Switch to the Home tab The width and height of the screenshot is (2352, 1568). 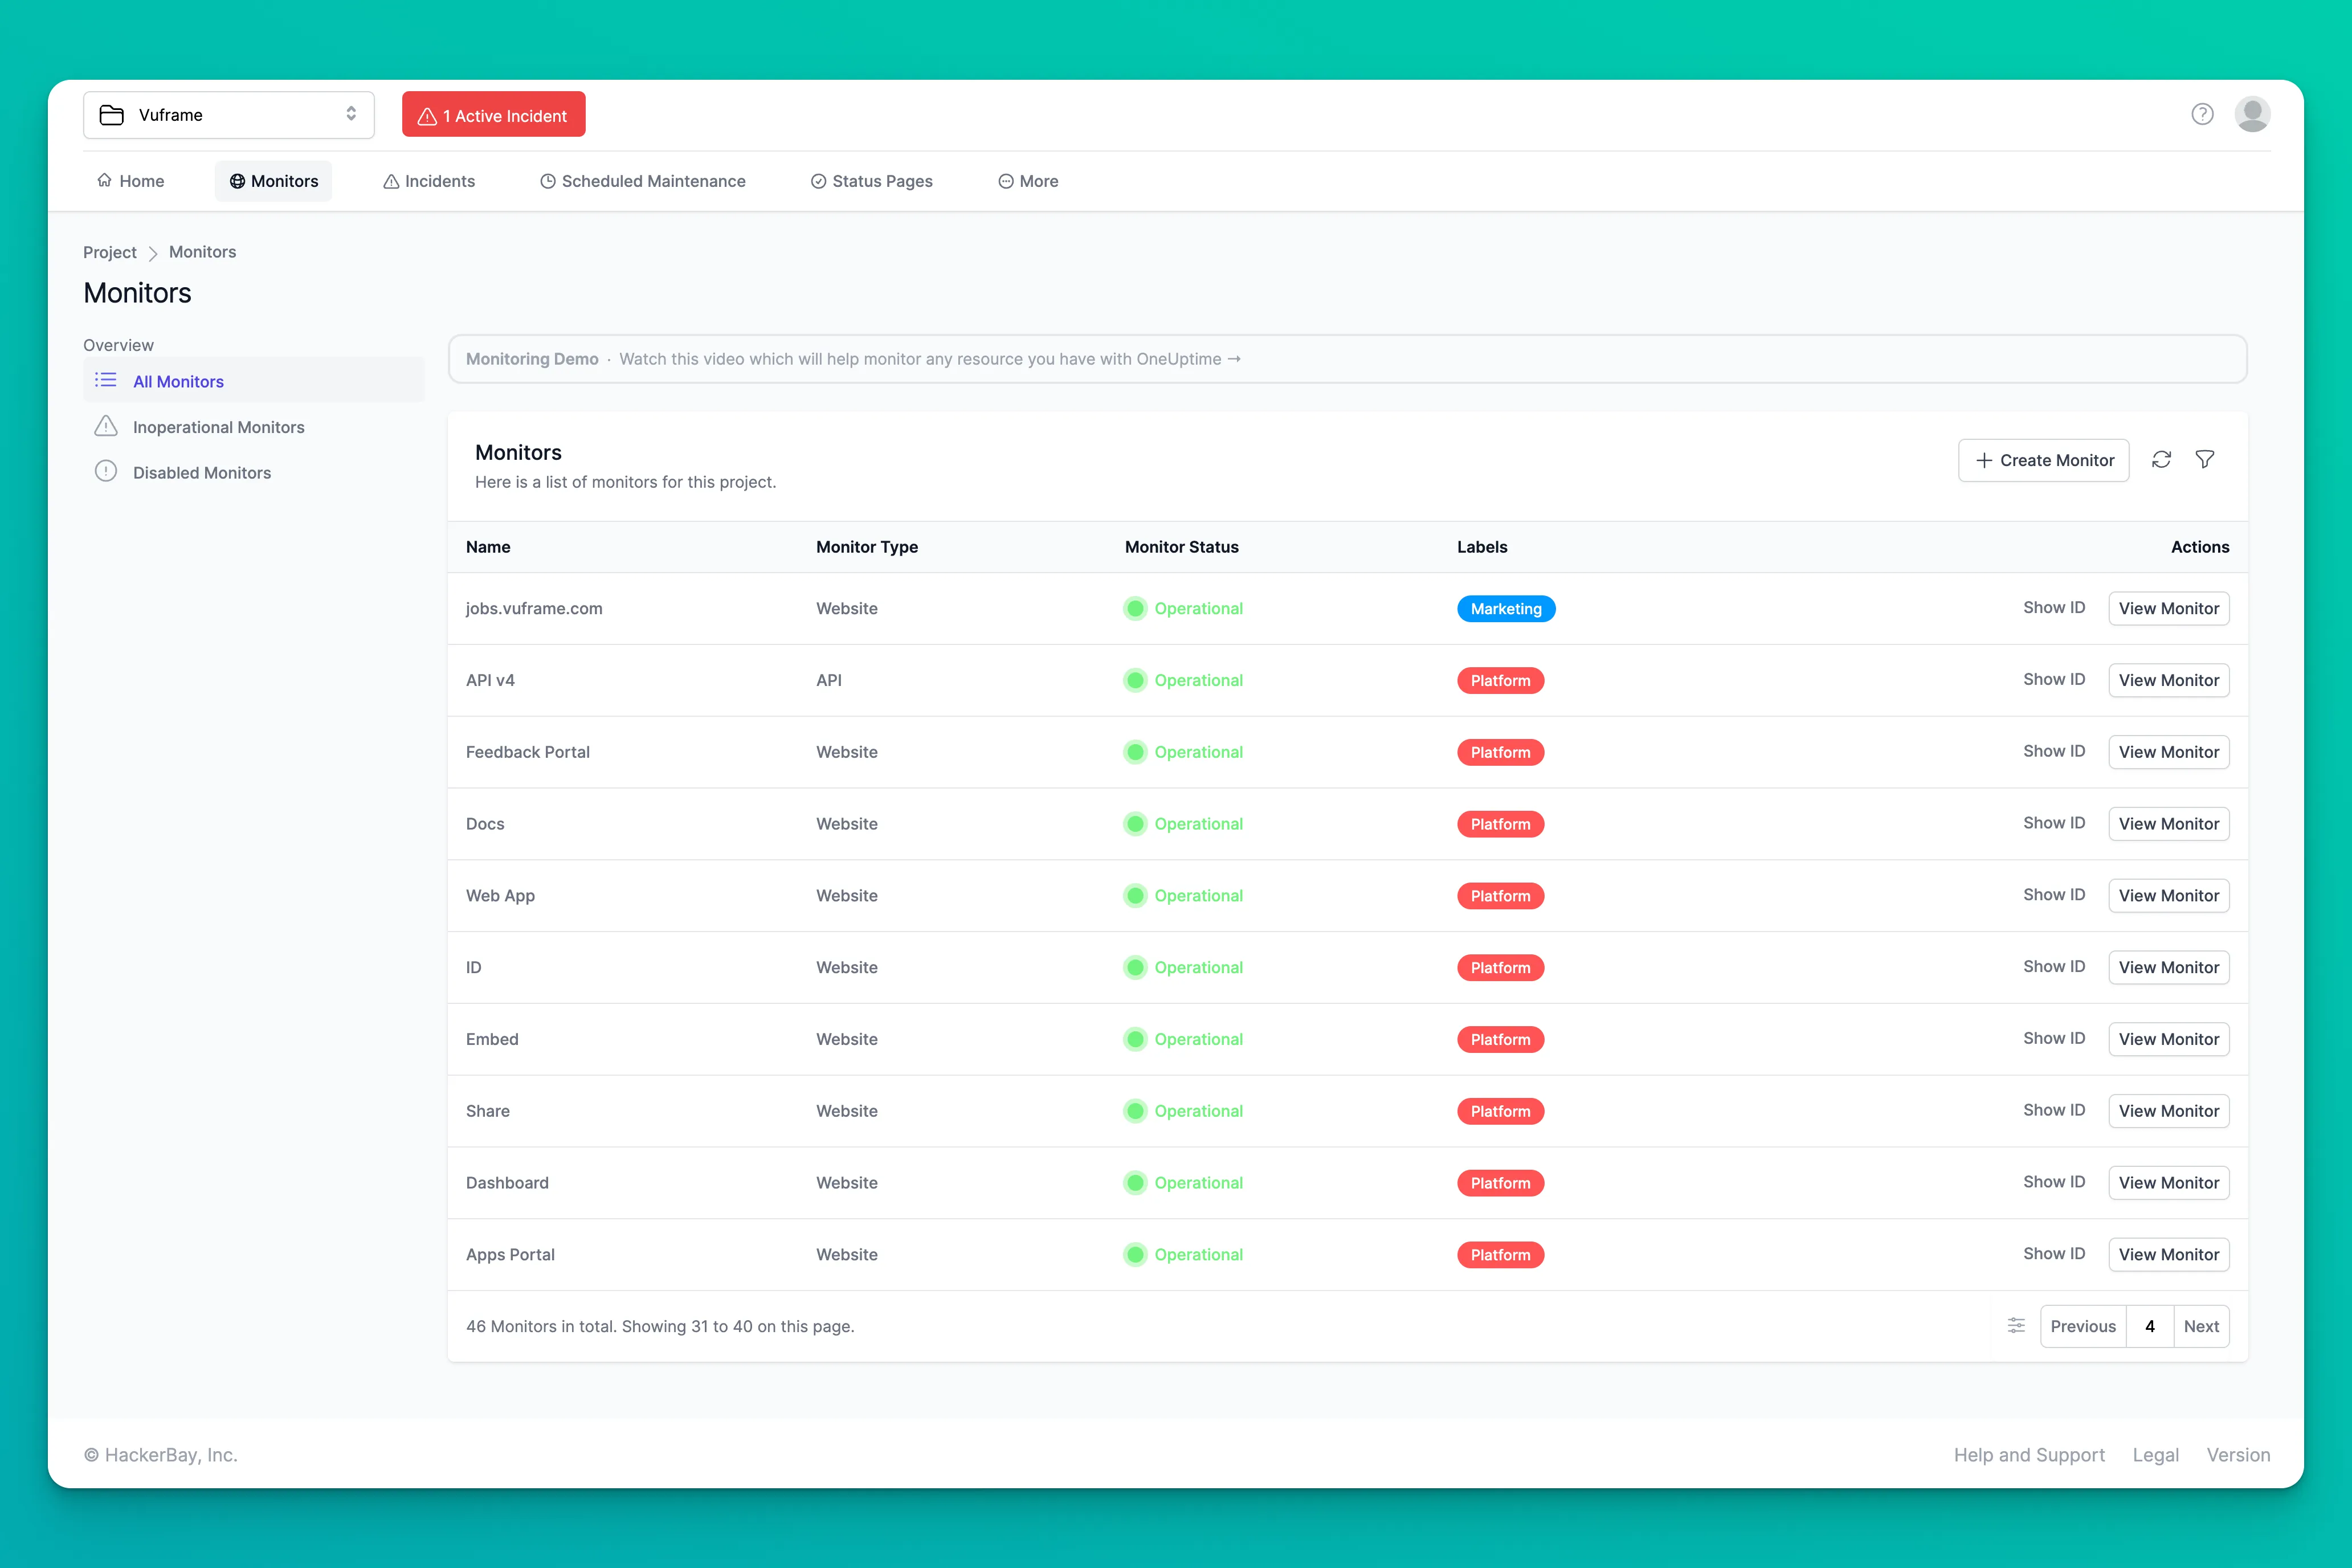(130, 181)
